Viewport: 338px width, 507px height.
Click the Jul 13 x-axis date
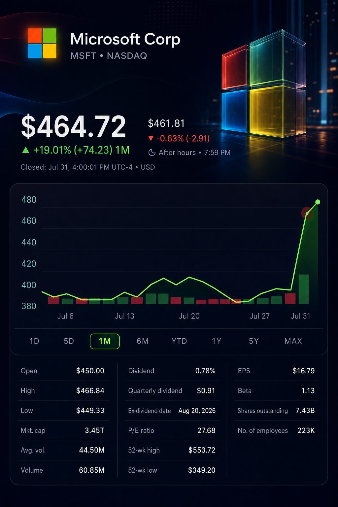click(x=124, y=316)
